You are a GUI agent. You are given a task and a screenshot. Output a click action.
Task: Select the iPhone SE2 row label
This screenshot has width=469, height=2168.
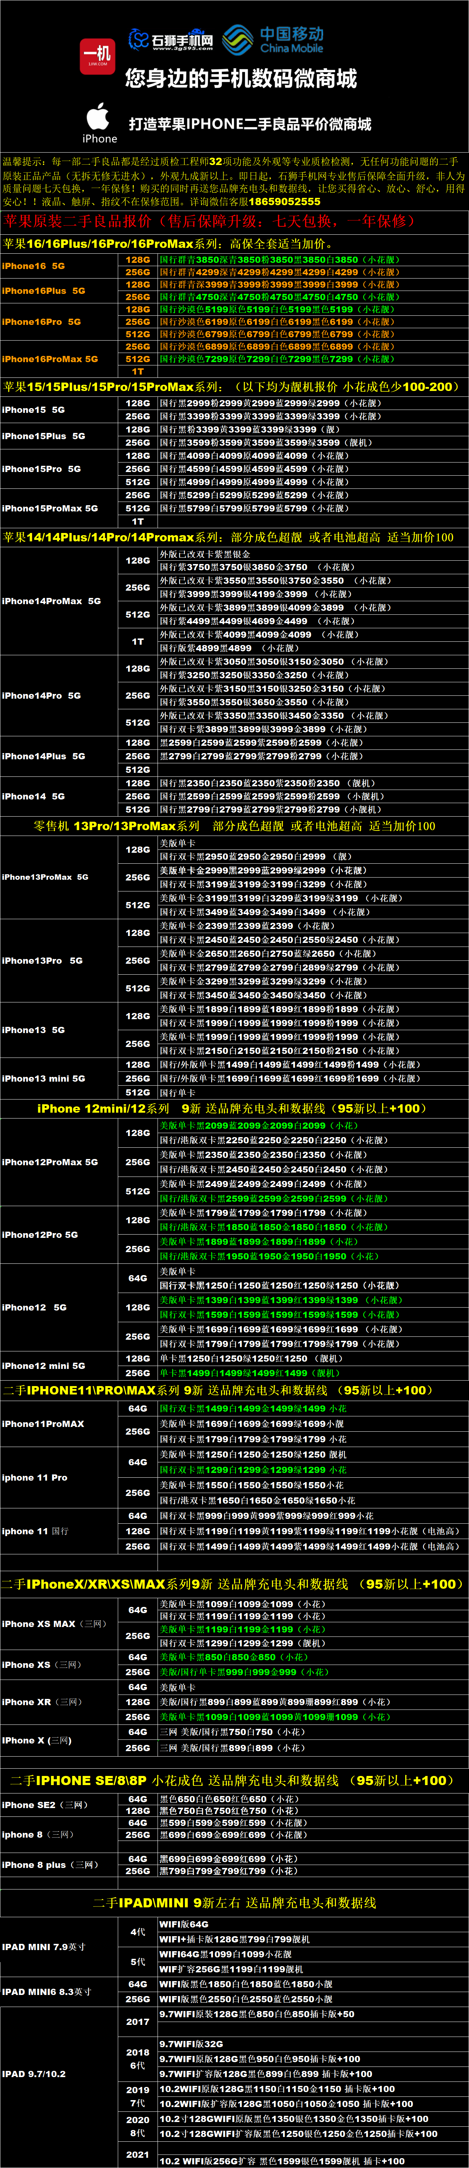(x=44, y=1804)
